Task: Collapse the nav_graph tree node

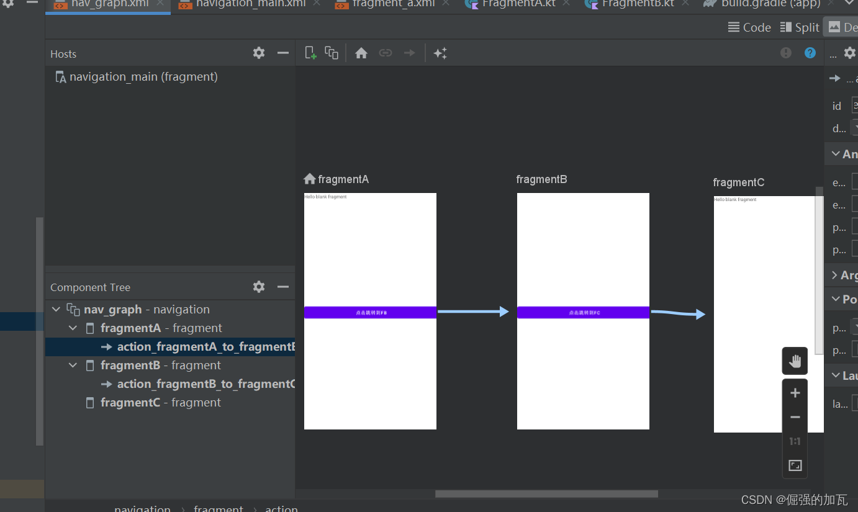Action: [56, 309]
